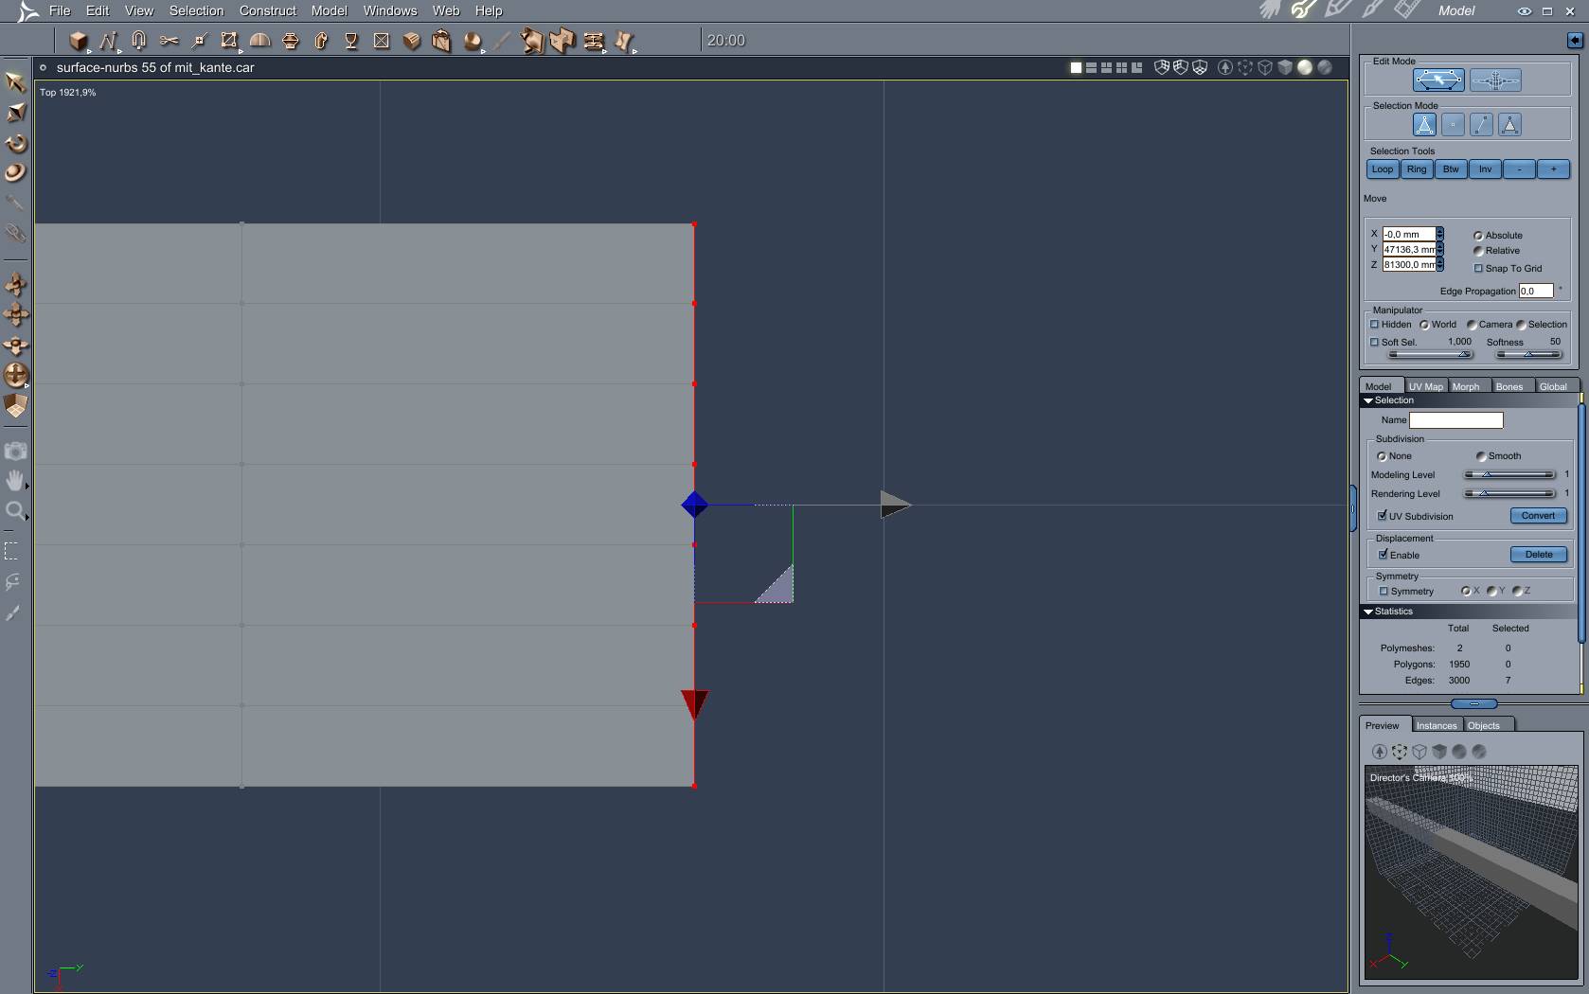This screenshot has height=994, width=1589.
Task: Enable smooth shaded sphere display mode
Action: [1305, 67]
